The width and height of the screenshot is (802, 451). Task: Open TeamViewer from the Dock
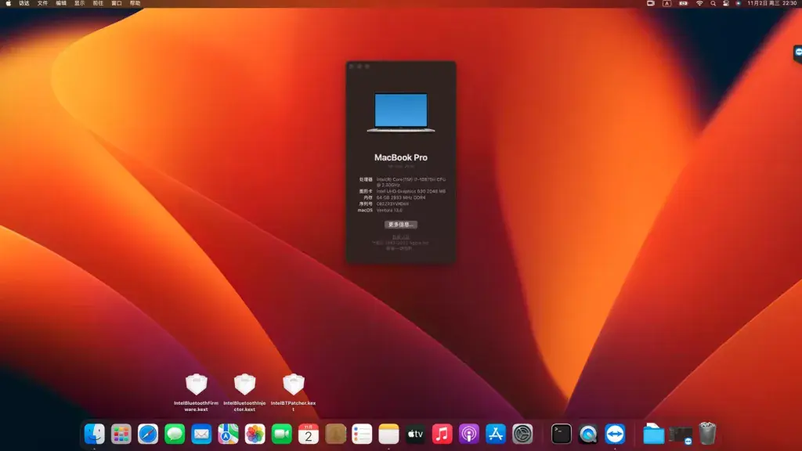point(615,434)
